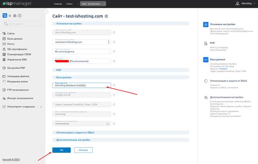Click the toolbox icon in sidebar header
This screenshot has height=164, width=258.
(15, 15)
